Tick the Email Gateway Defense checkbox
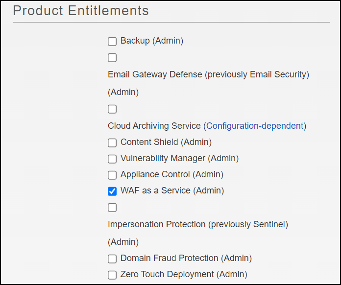 pos(112,58)
